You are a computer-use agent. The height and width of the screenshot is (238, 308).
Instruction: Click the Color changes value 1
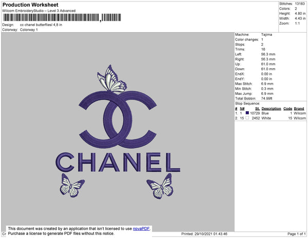click(x=262, y=39)
